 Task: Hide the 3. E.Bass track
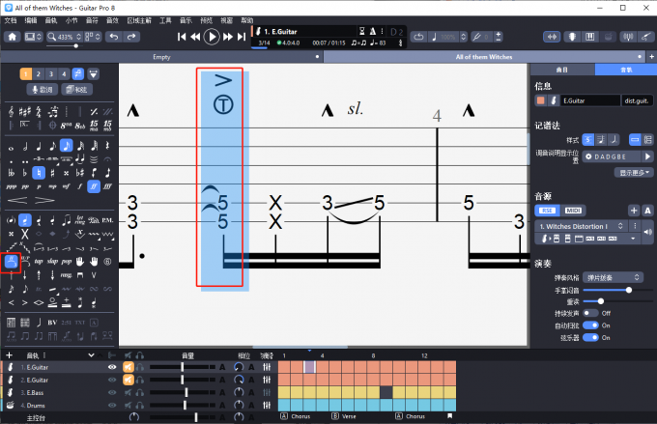[x=113, y=392]
